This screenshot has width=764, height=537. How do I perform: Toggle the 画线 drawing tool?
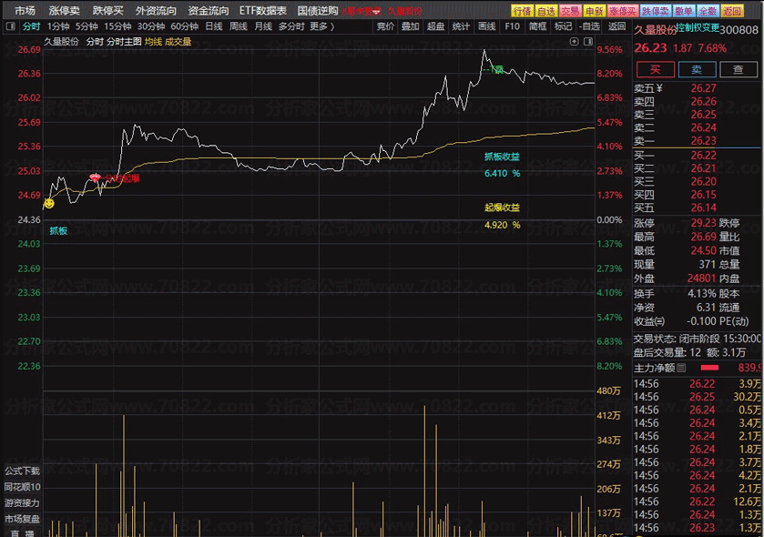pyautogui.click(x=487, y=26)
